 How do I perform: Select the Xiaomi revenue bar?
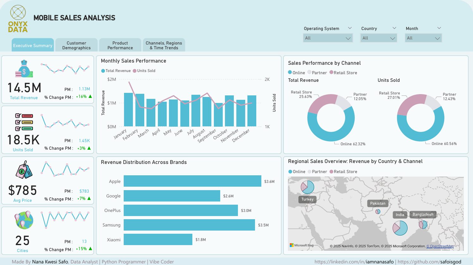point(158,239)
